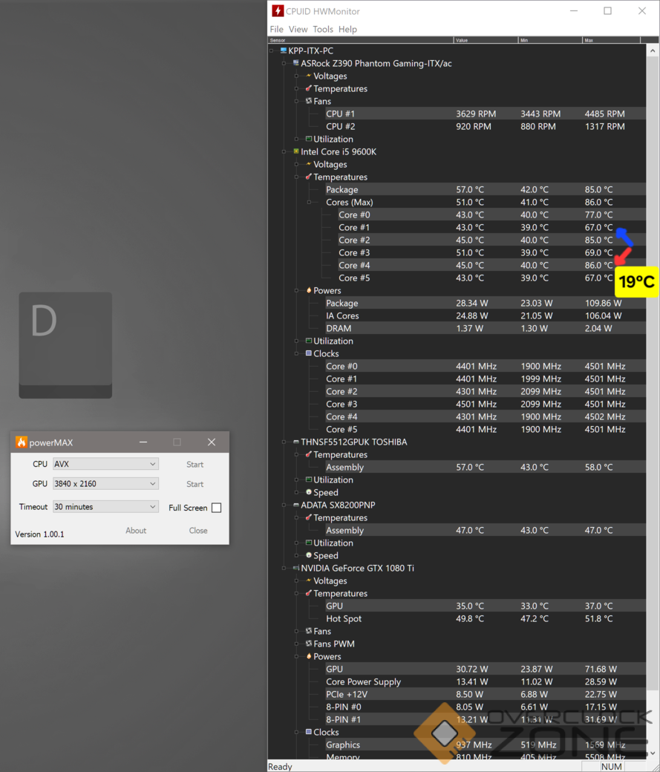Collapse the KPP-ITX-PC root tree node
This screenshot has width=660, height=772.
point(272,50)
